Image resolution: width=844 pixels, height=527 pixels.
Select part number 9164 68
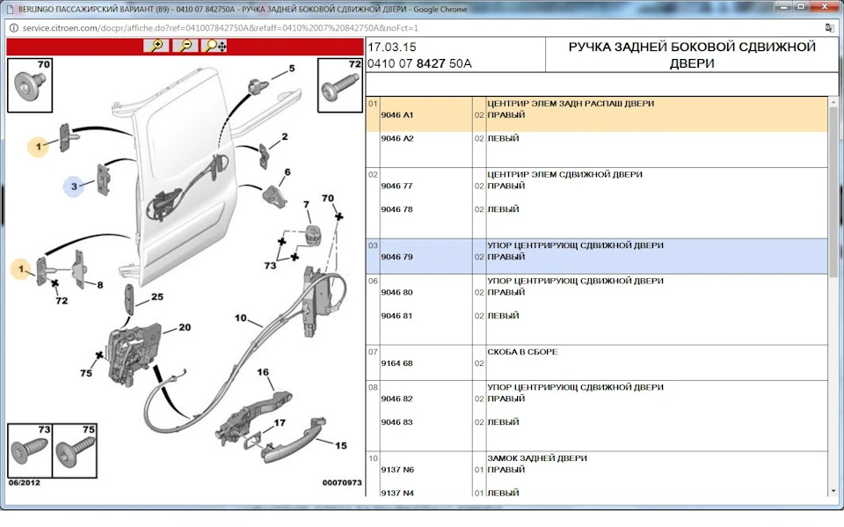(397, 363)
